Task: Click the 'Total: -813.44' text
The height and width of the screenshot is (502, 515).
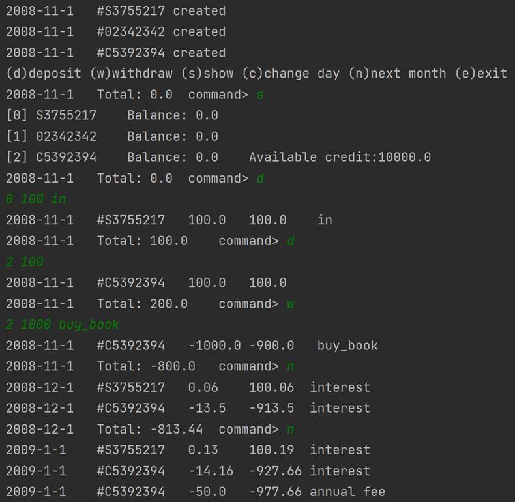Action: click(x=149, y=429)
